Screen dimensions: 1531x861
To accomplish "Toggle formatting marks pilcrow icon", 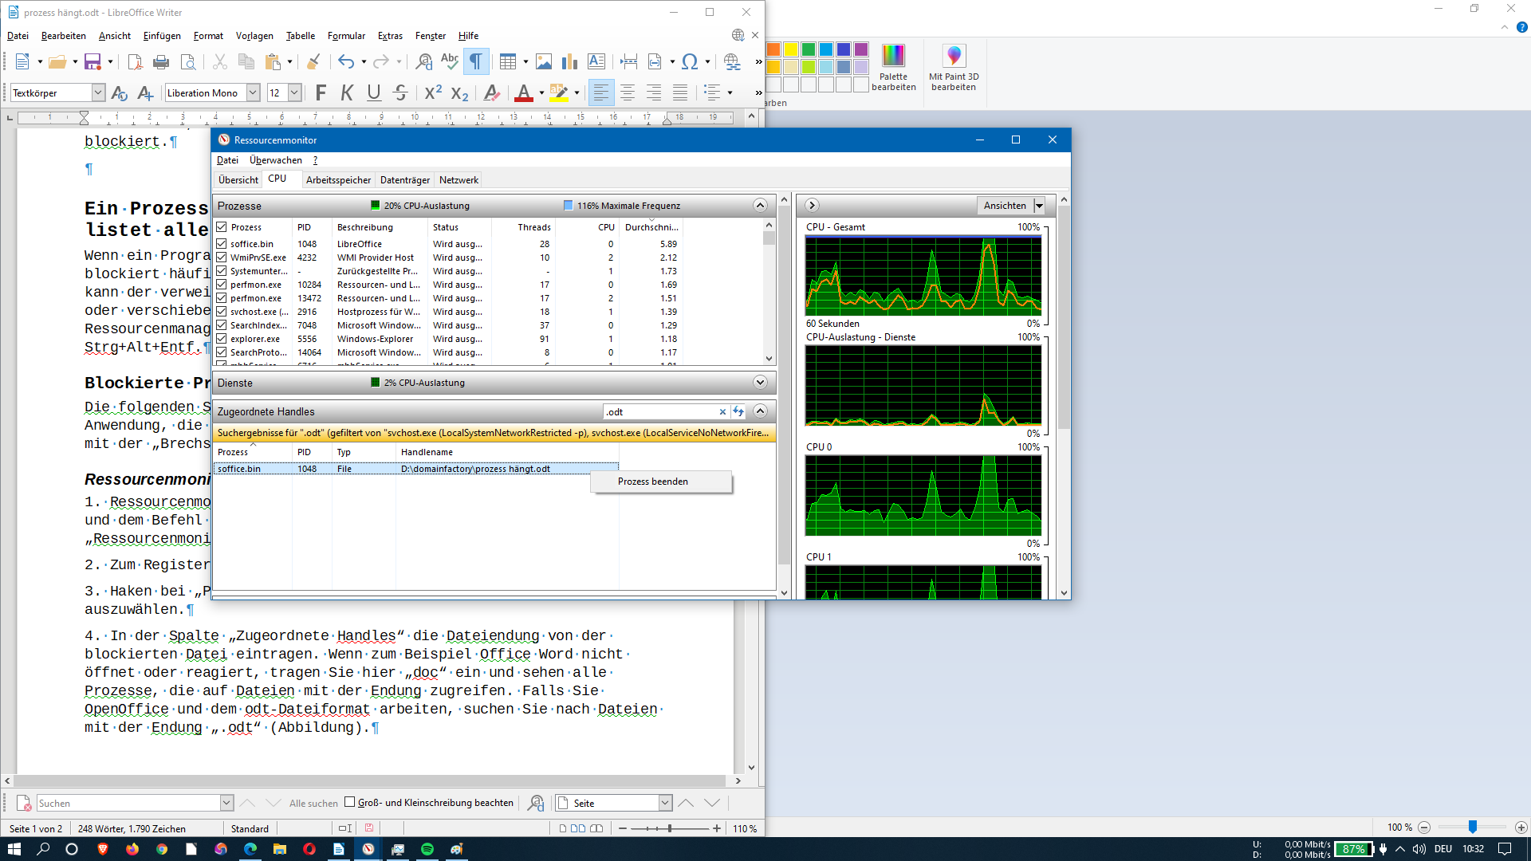I will [x=475, y=61].
